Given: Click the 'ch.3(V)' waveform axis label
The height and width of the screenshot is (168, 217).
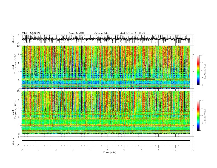Looking at the screenshot, I should [x=13, y=141].
